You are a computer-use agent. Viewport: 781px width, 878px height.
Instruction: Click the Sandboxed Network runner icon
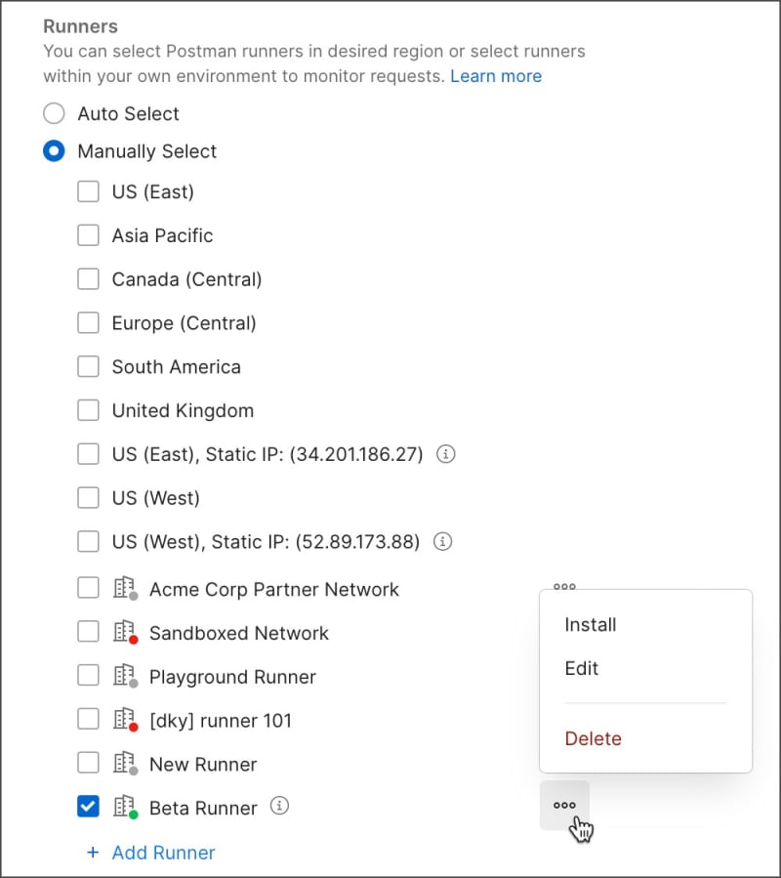(x=124, y=632)
